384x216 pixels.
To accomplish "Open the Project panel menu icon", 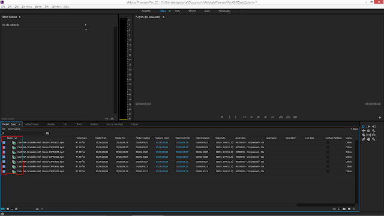I will coord(19,124).
